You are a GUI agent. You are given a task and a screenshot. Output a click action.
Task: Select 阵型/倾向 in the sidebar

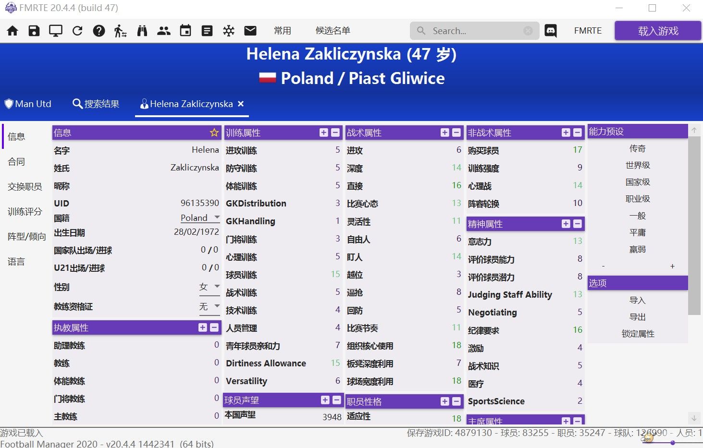(x=27, y=237)
